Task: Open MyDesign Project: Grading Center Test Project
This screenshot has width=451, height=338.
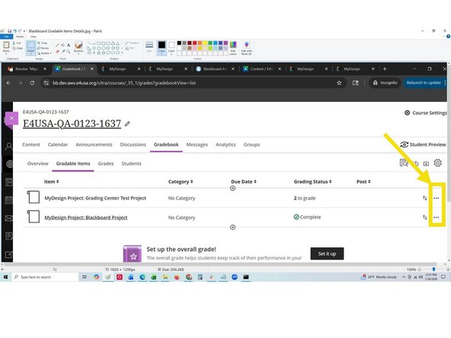Action: pyautogui.click(x=95, y=198)
